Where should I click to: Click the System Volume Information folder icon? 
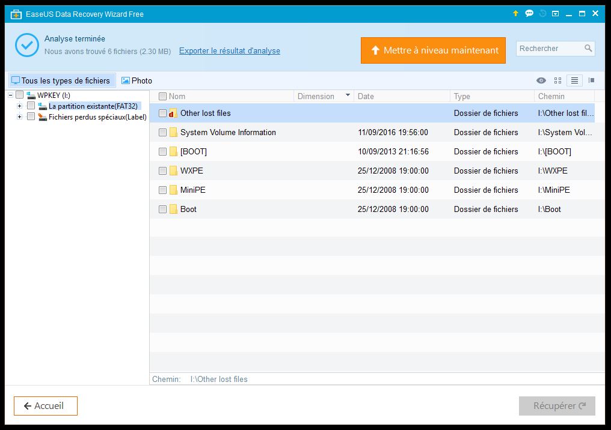point(173,132)
